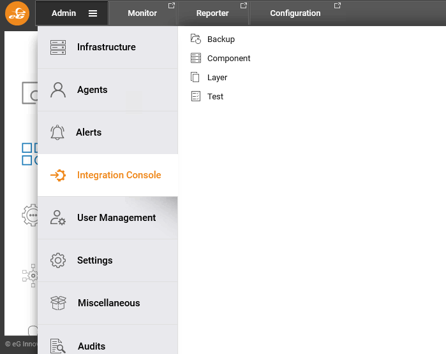This screenshot has width=446, height=354.
Task: Open the Test submenu link
Action: point(215,97)
